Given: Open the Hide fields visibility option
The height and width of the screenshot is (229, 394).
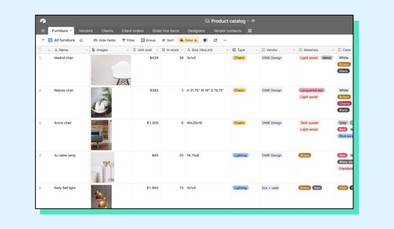Looking at the screenshot, I should tap(104, 40).
